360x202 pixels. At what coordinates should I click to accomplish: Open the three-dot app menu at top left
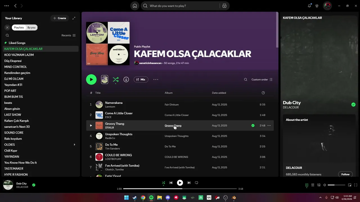(x=7, y=6)
